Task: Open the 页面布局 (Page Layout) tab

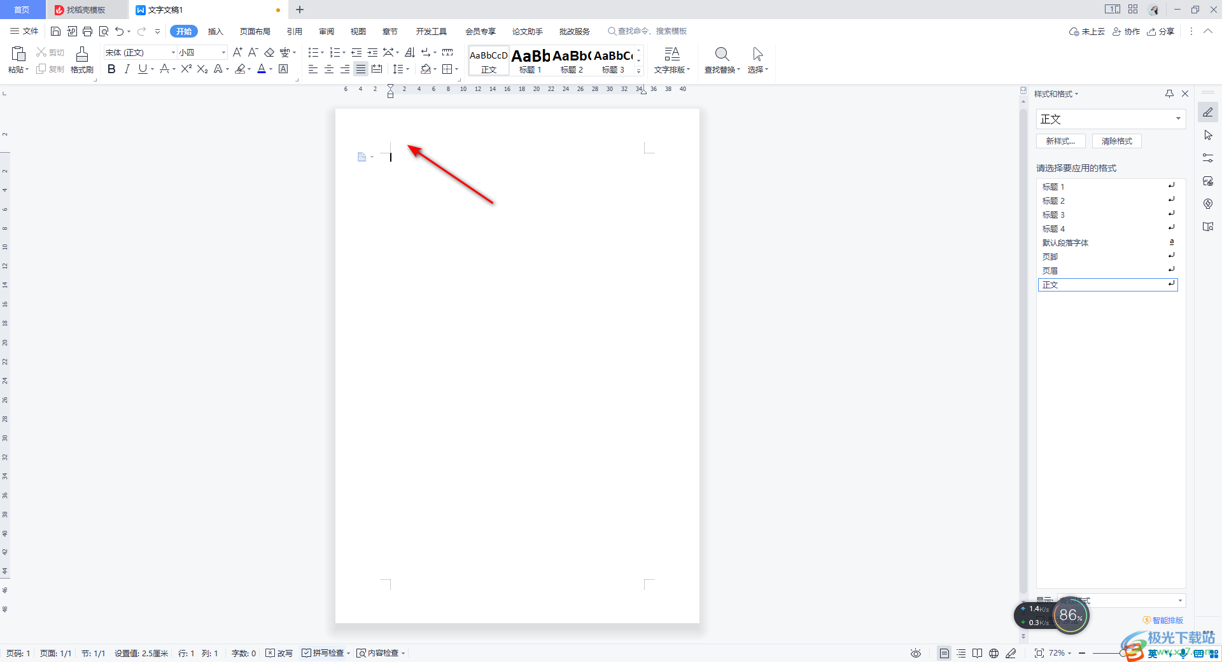Action: pyautogui.click(x=255, y=31)
